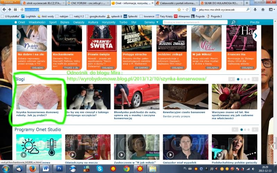Click OGLĄDAJ button under Na dobre i na złe
The width and height of the screenshot is (277, 173).
point(37,67)
